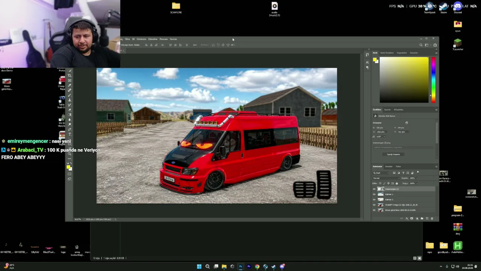Screen dimensions: 481x271
Task: Switch to the Degradeler tab
Action: pyautogui.click(x=402, y=53)
